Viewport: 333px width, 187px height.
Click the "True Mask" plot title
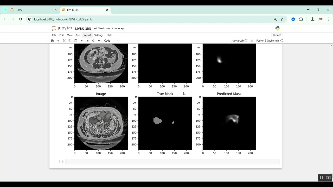click(x=165, y=94)
